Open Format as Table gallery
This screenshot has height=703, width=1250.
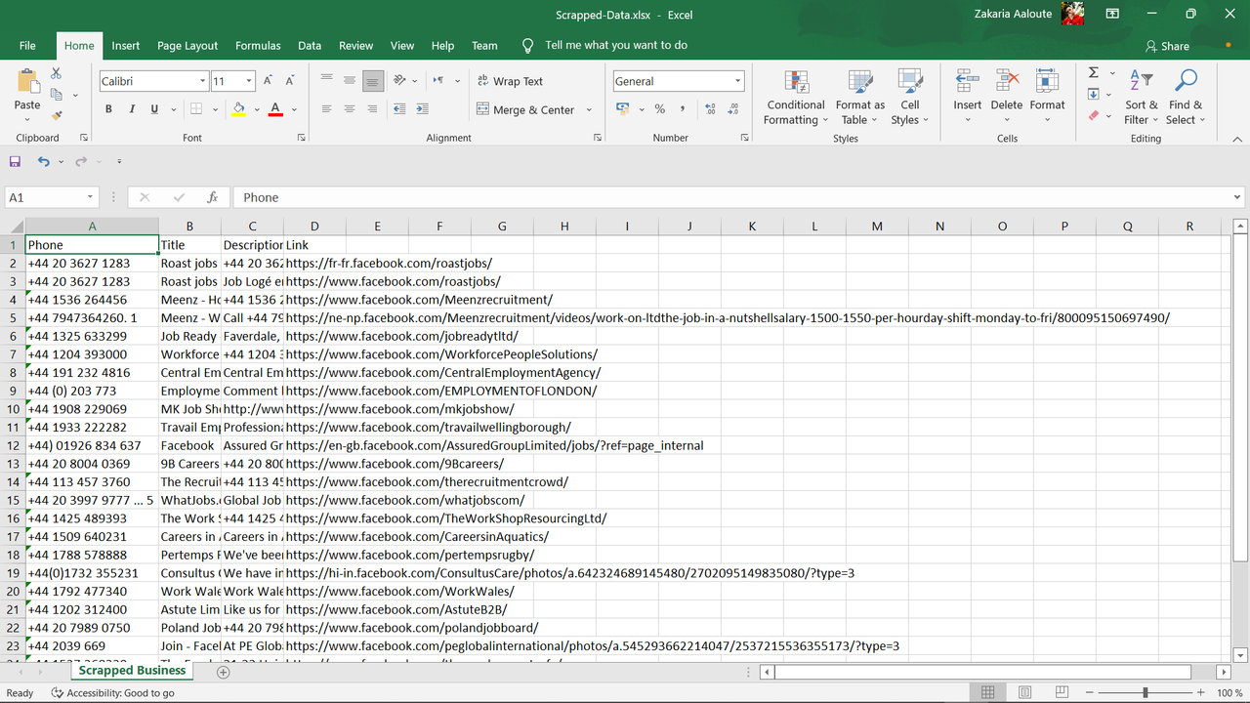(860, 98)
